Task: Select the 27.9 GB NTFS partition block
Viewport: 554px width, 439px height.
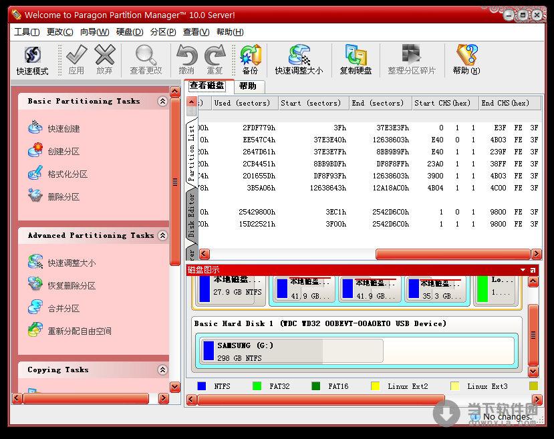Action: (229, 291)
